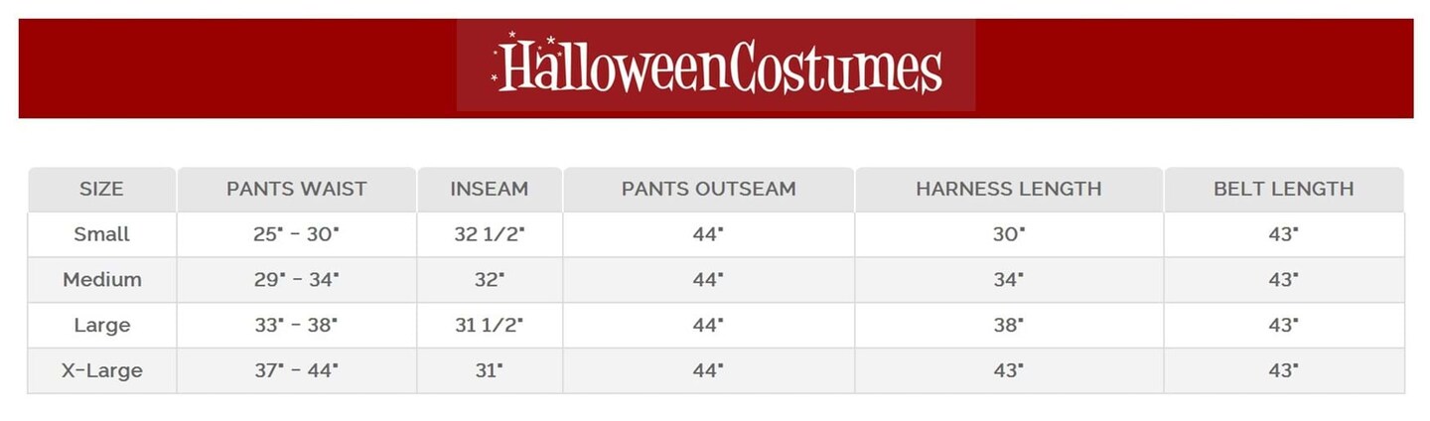The image size is (1430, 421).
Task: Select the 31 1/2" inseam cell
Action: [489, 325]
